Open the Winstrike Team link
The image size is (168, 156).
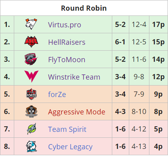point(74,77)
